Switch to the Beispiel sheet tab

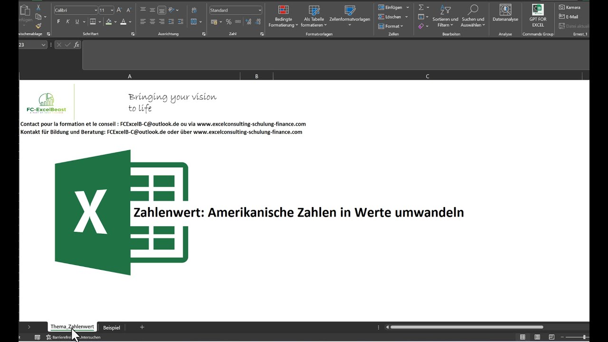[x=112, y=327]
